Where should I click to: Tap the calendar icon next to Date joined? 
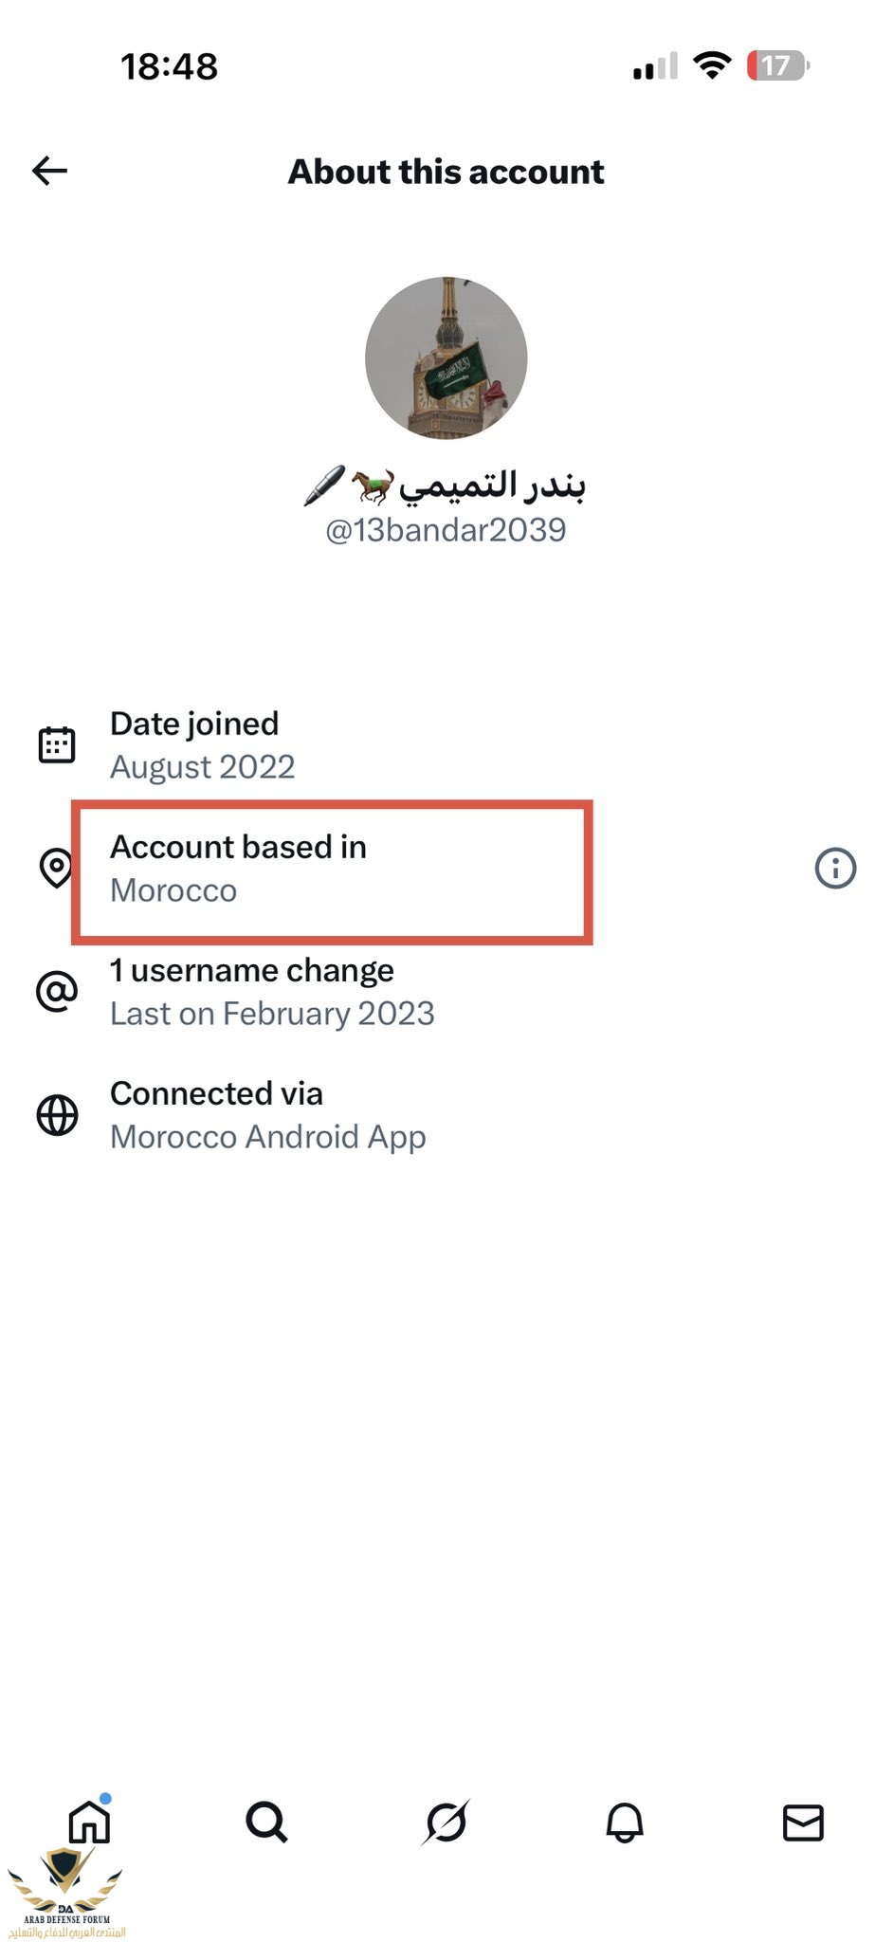tap(57, 745)
